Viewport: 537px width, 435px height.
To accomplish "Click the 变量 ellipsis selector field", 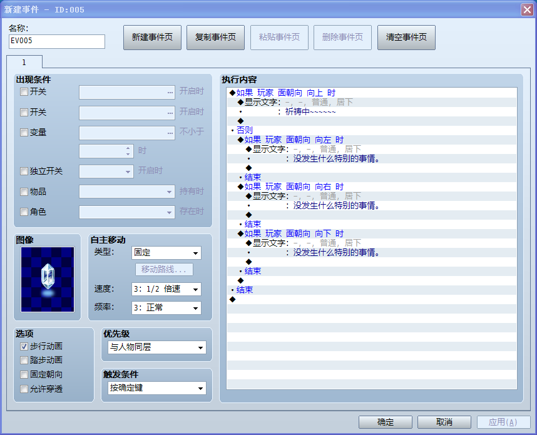I will click(x=126, y=133).
